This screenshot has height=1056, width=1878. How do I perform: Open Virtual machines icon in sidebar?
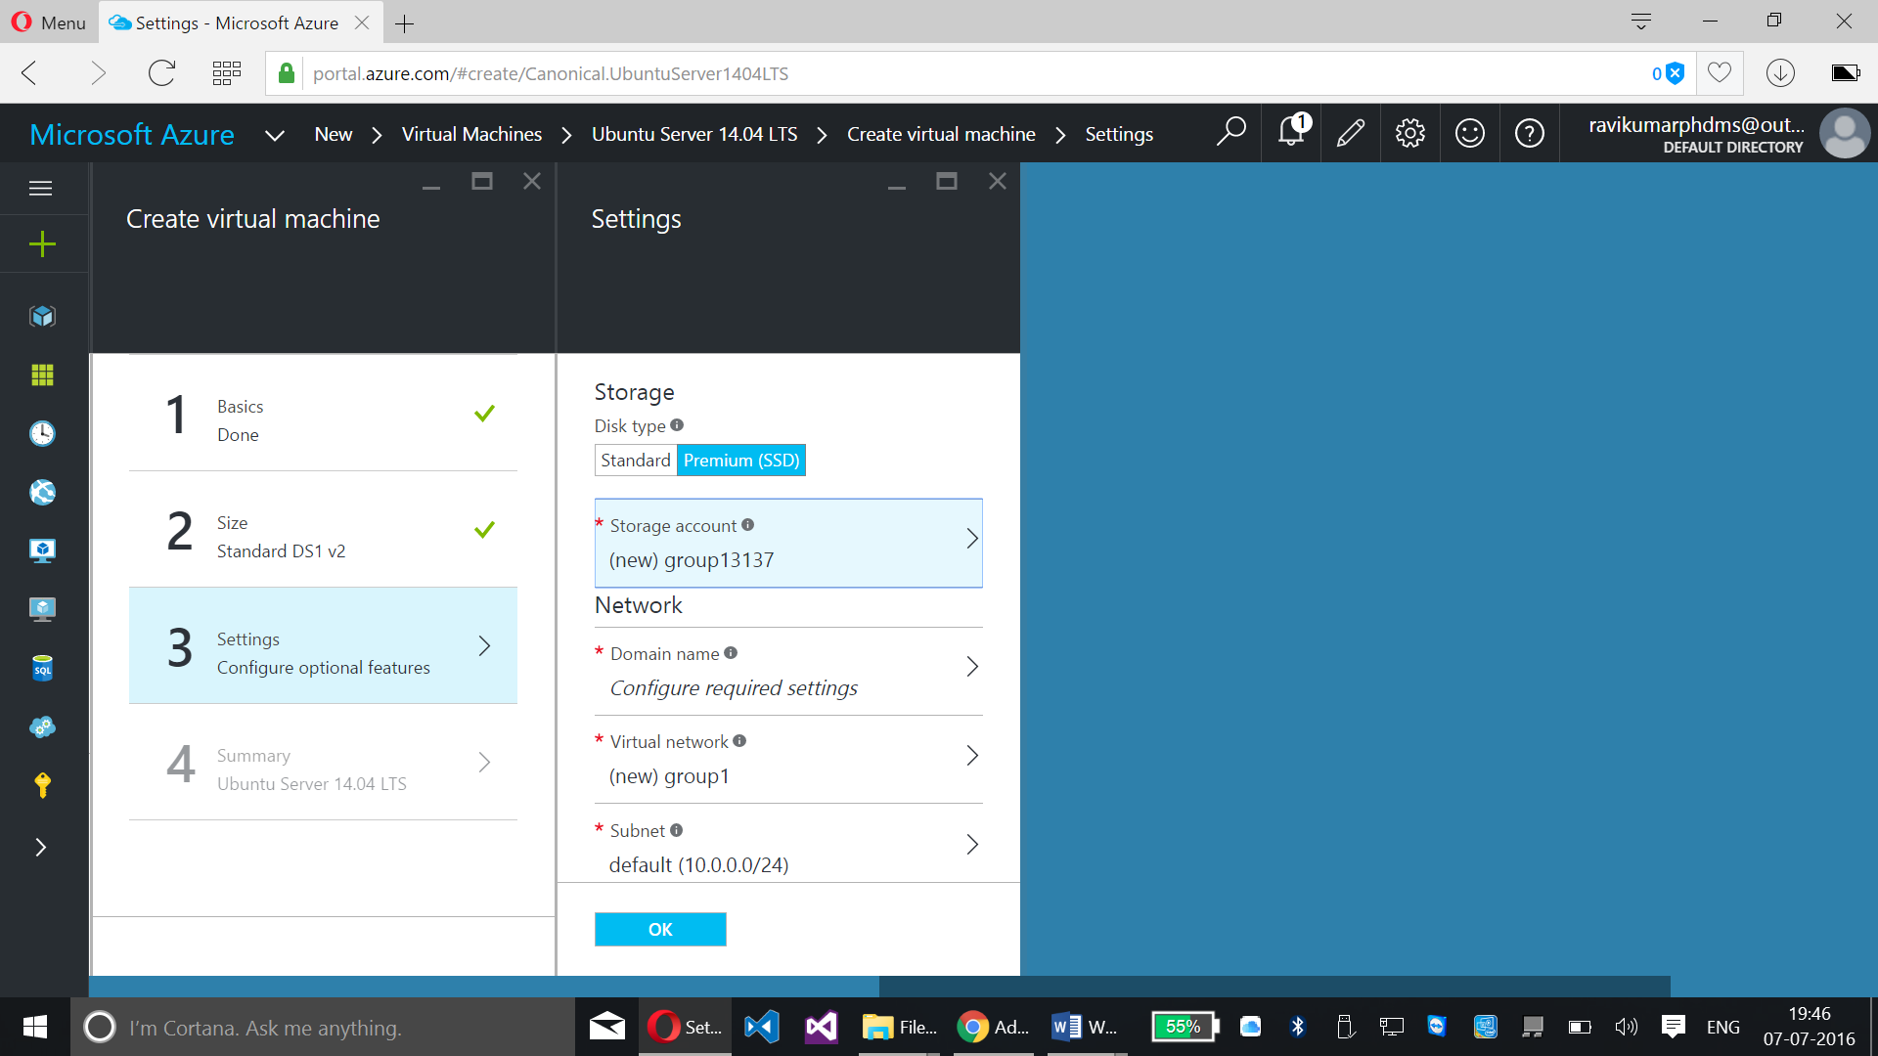42,609
